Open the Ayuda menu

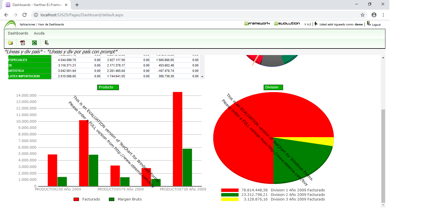tap(39, 33)
